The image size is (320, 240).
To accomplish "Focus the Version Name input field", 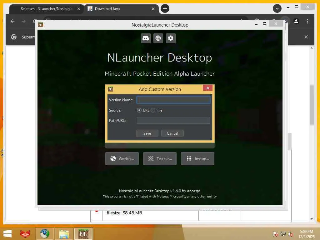I will tap(173, 100).
